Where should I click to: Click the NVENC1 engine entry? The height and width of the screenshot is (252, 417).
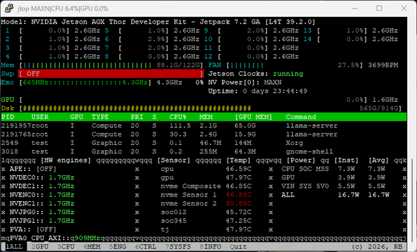click(x=42, y=204)
